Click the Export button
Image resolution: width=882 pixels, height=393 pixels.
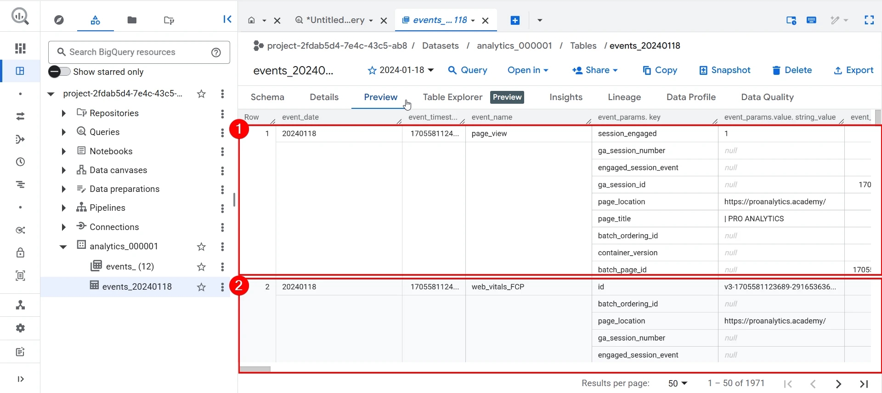[854, 70]
